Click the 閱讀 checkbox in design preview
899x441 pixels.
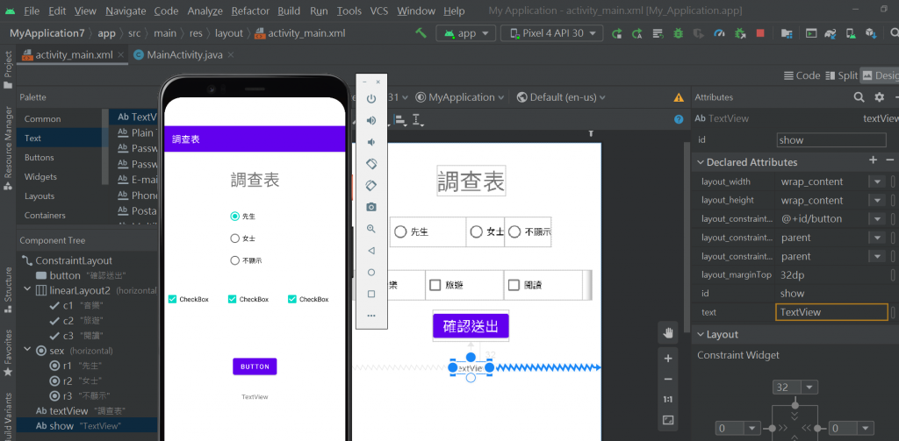click(x=543, y=285)
